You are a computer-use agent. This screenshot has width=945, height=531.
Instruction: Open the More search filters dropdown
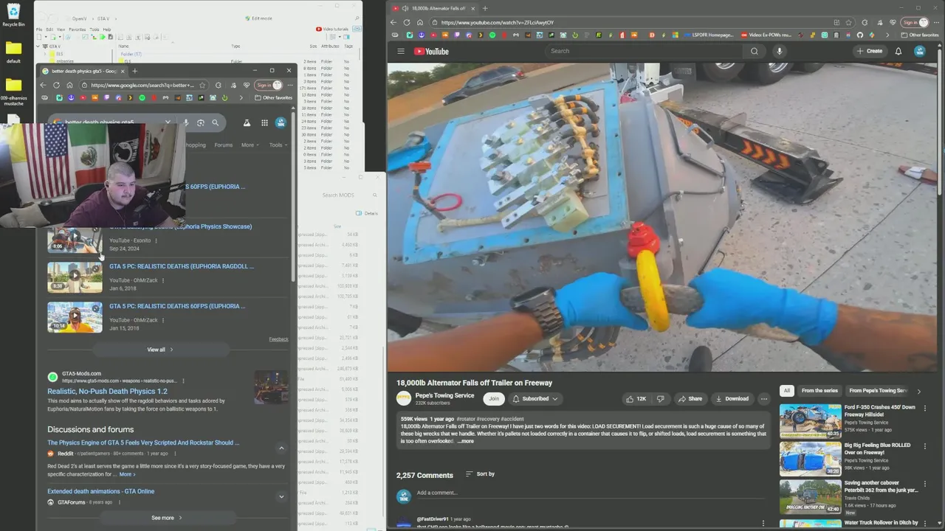(x=250, y=145)
